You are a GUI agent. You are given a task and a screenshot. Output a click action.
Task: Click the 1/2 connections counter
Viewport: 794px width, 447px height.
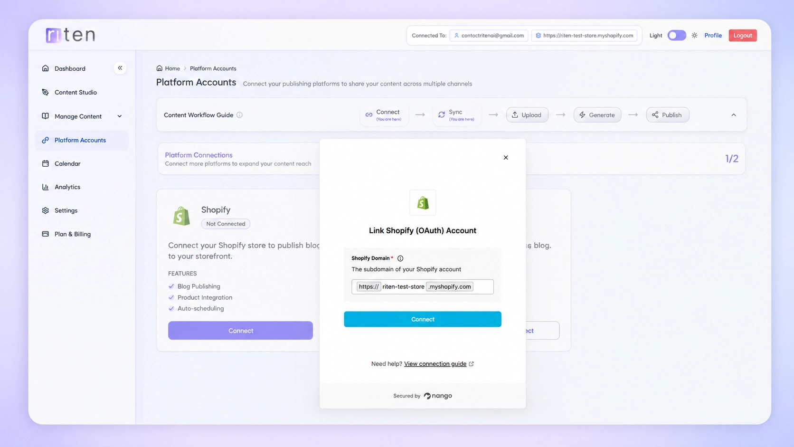click(732, 159)
